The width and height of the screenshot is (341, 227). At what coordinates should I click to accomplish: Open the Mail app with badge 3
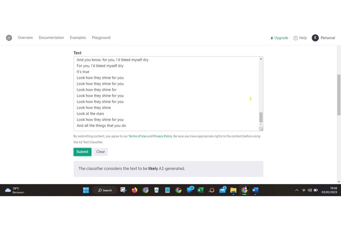223,190
